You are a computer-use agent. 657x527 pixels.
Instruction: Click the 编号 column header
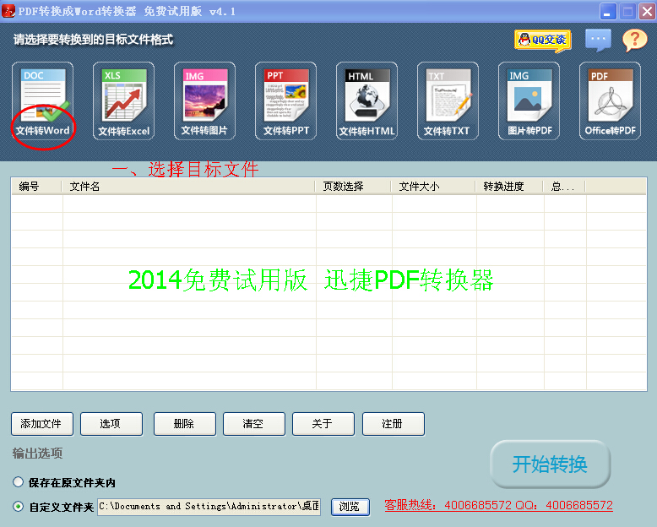pos(36,187)
